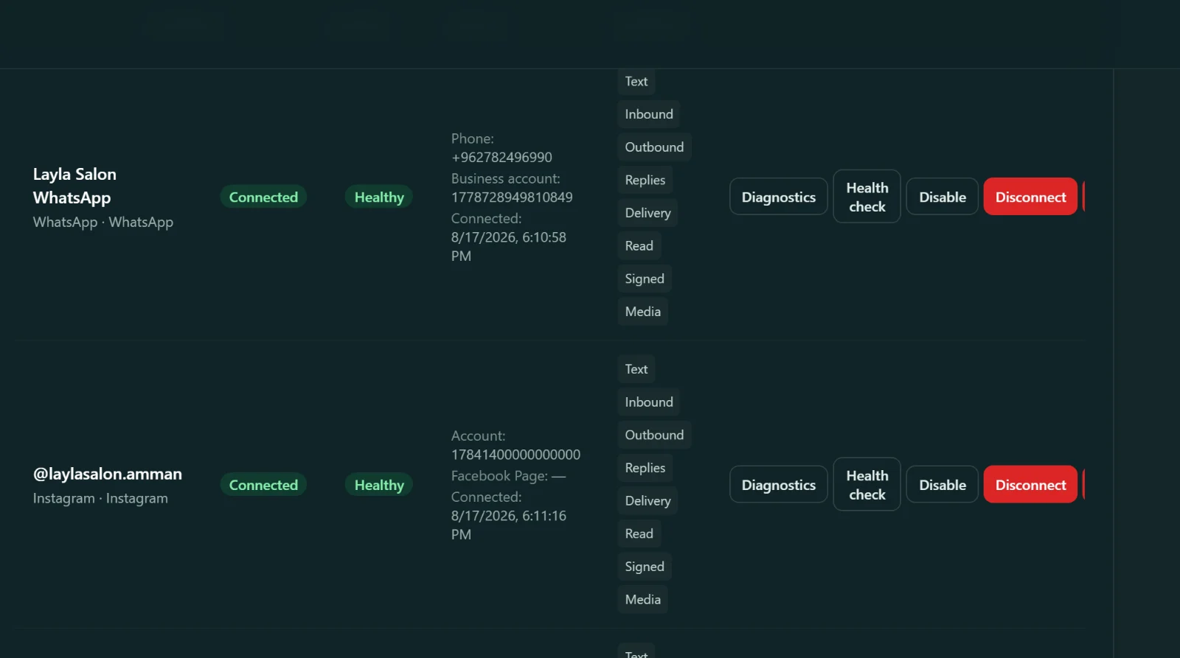Click the Instagram · Instagram subtitle

point(100,498)
